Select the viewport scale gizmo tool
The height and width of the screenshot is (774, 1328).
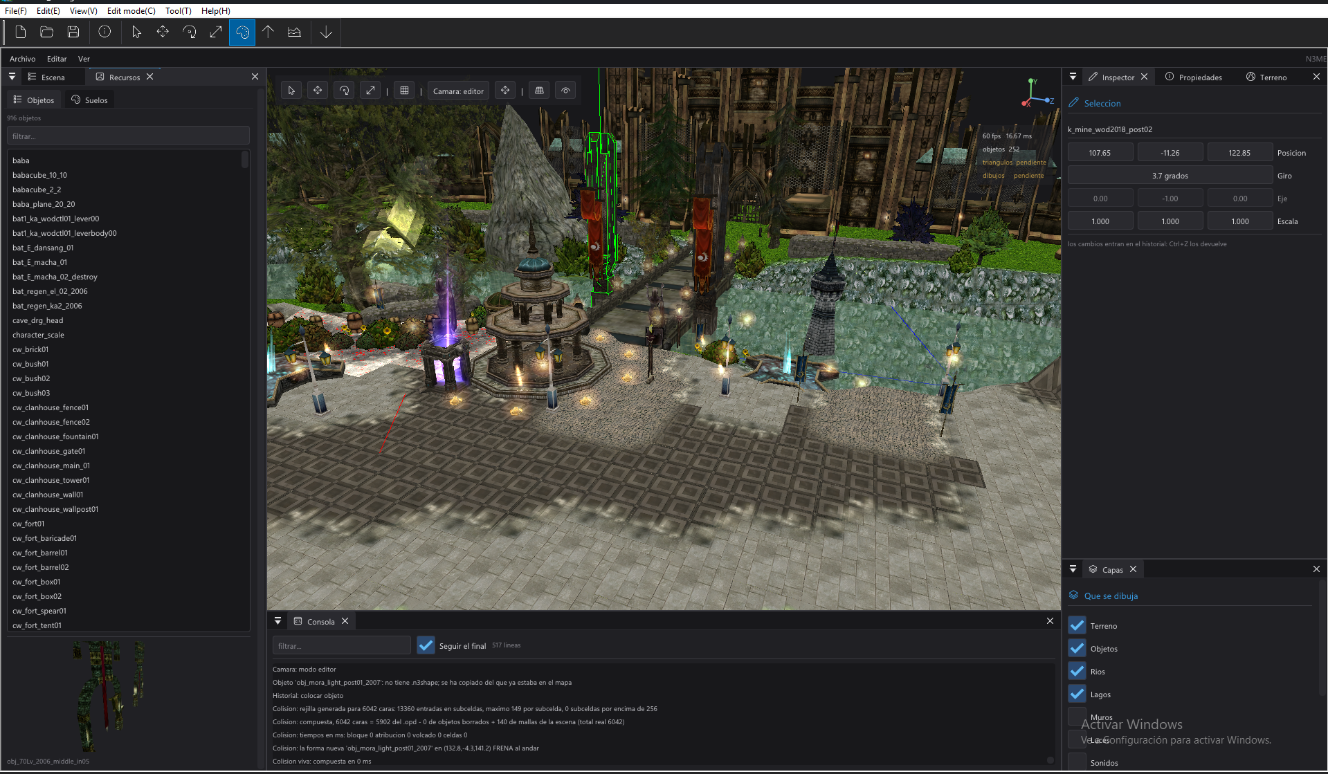click(370, 91)
